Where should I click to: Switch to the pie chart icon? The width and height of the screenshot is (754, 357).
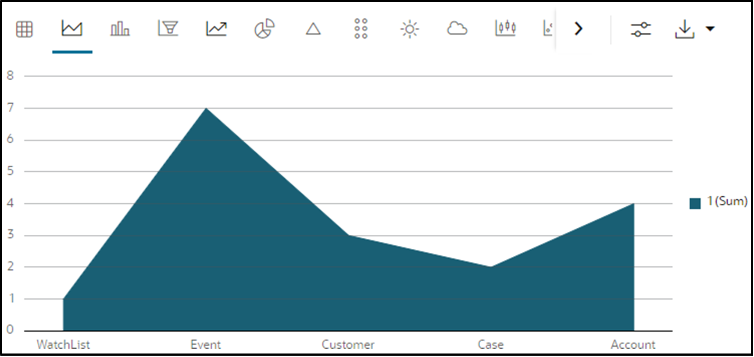click(x=264, y=29)
